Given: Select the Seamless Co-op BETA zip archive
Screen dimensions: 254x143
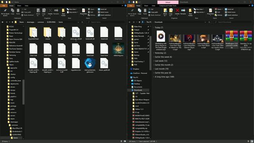Looking at the screenshot, I should [246, 40].
